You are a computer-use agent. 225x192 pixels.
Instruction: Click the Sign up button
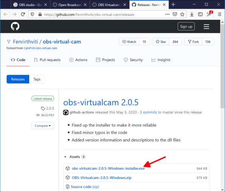click(x=186, y=27)
